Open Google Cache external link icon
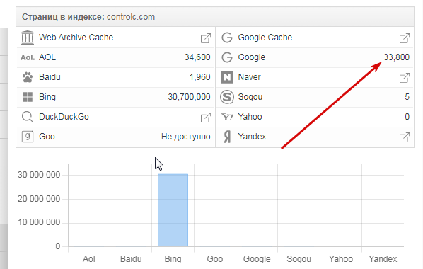Viewport: 423px width, 269px height. coord(405,38)
